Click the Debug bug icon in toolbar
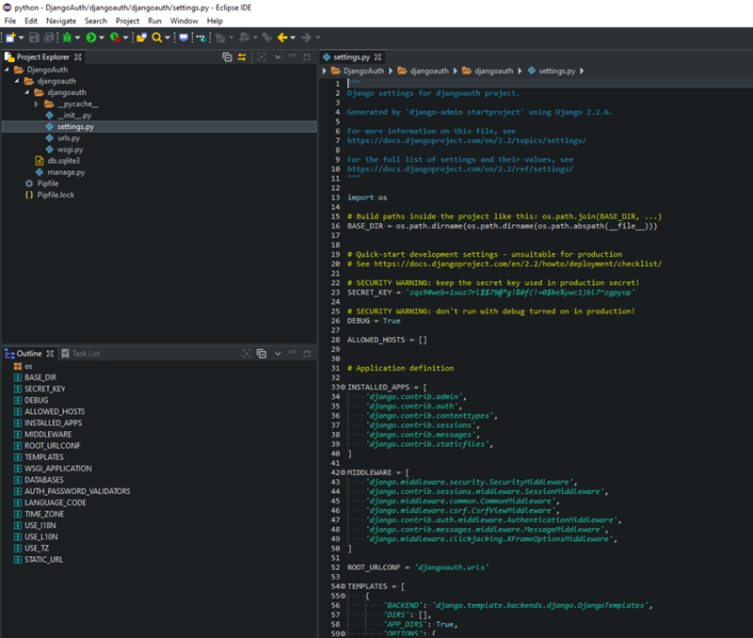 pos(68,38)
